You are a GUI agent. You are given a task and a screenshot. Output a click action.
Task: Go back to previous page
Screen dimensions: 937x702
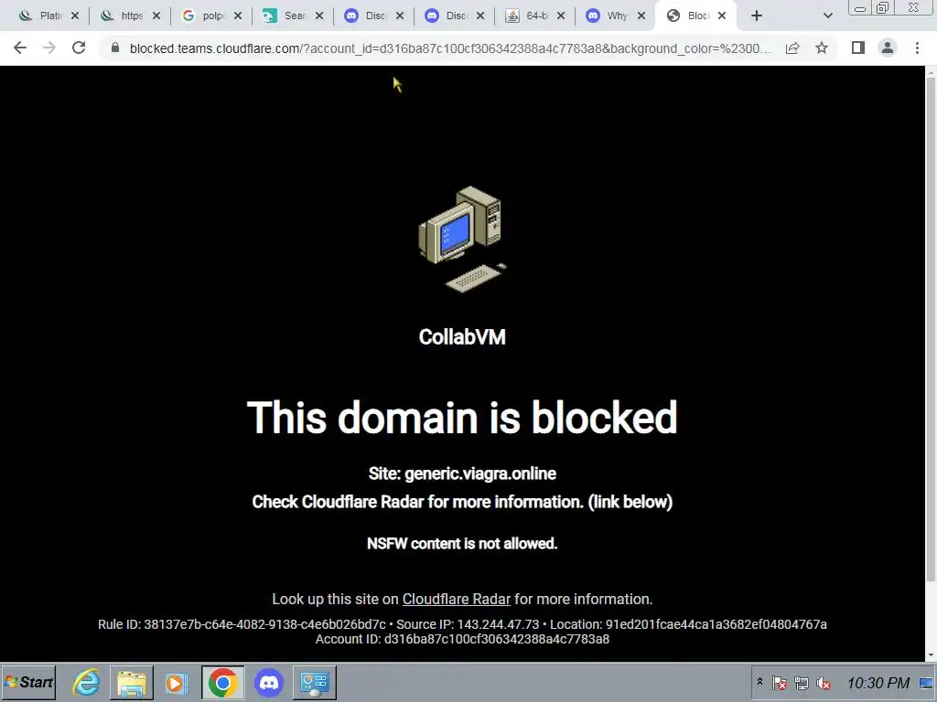click(x=20, y=48)
